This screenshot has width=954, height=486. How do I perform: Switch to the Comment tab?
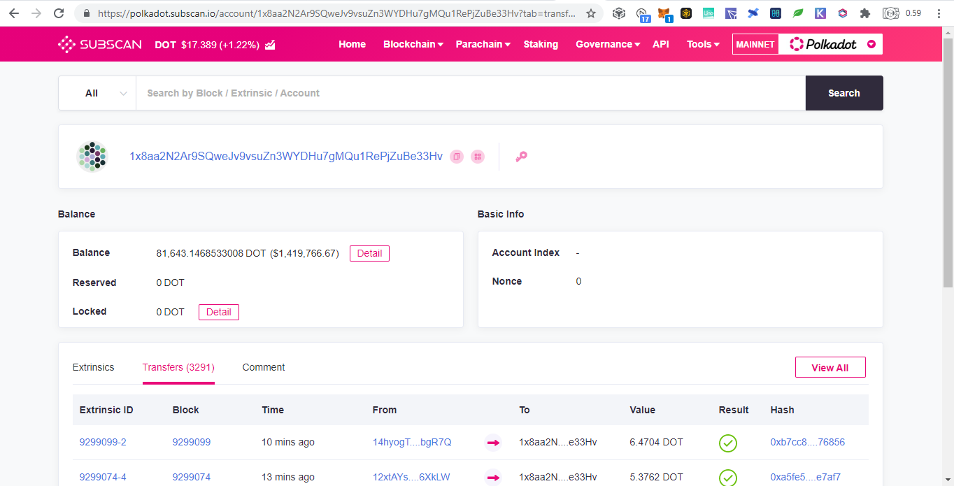click(264, 367)
